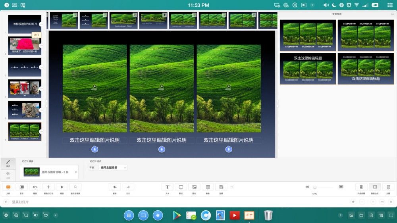Expand more insert tools chevron
Image resolution: width=397 pixels, height=223 pixels.
(232, 187)
